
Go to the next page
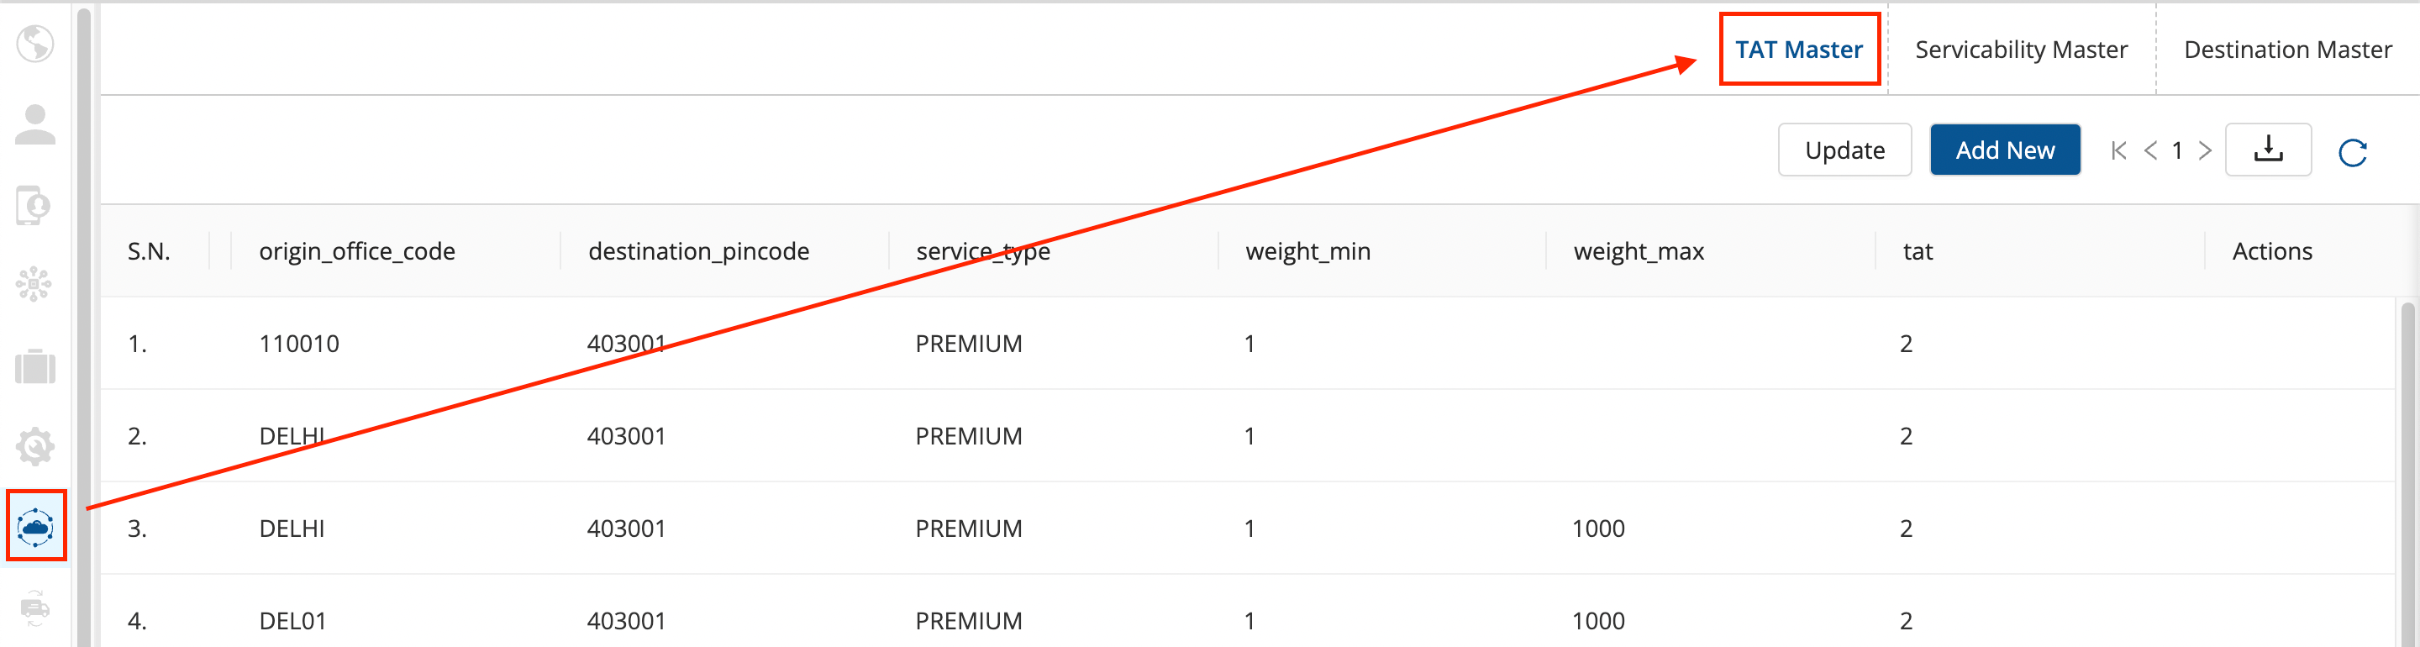2205,150
